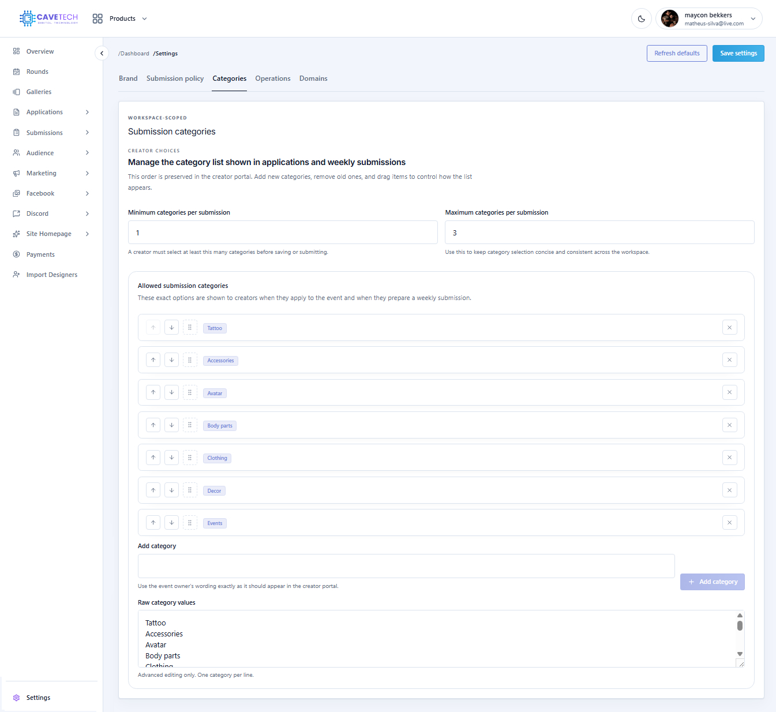Collapse the sidebar with chevron button

102,53
